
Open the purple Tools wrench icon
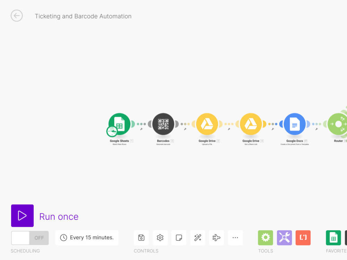(x=285, y=238)
